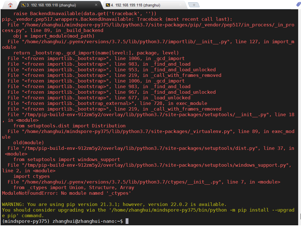Viewport: 301px width, 227px height.
Task: Click the line 677 _load_unlocked traceback row
Action: tap(99, 98)
